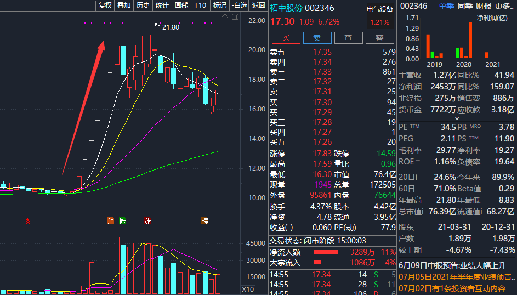Image resolution: width=517 pixels, height=295 pixels.
Task: Open the -自选 watchlist option
Action: [x=239, y=5]
